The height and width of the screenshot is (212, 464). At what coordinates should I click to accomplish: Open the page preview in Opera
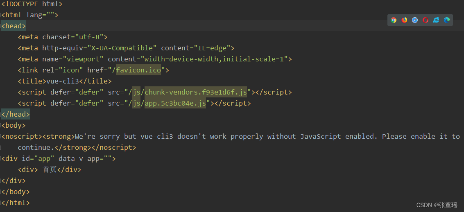coord(426,20)
